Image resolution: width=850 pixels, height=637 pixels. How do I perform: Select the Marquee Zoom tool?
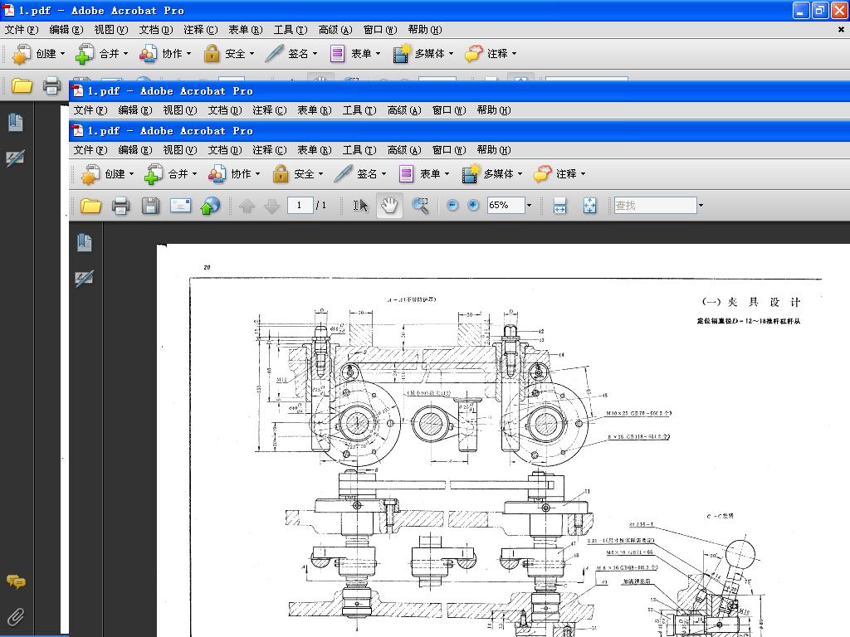click(421, 206)
